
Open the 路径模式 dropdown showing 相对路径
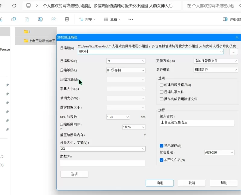(x=216, y=70)
